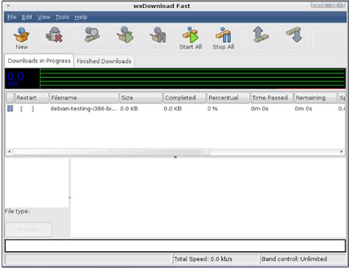Click the paused status icon of debian row
This screenshot has width=349, height=268.
10,109
